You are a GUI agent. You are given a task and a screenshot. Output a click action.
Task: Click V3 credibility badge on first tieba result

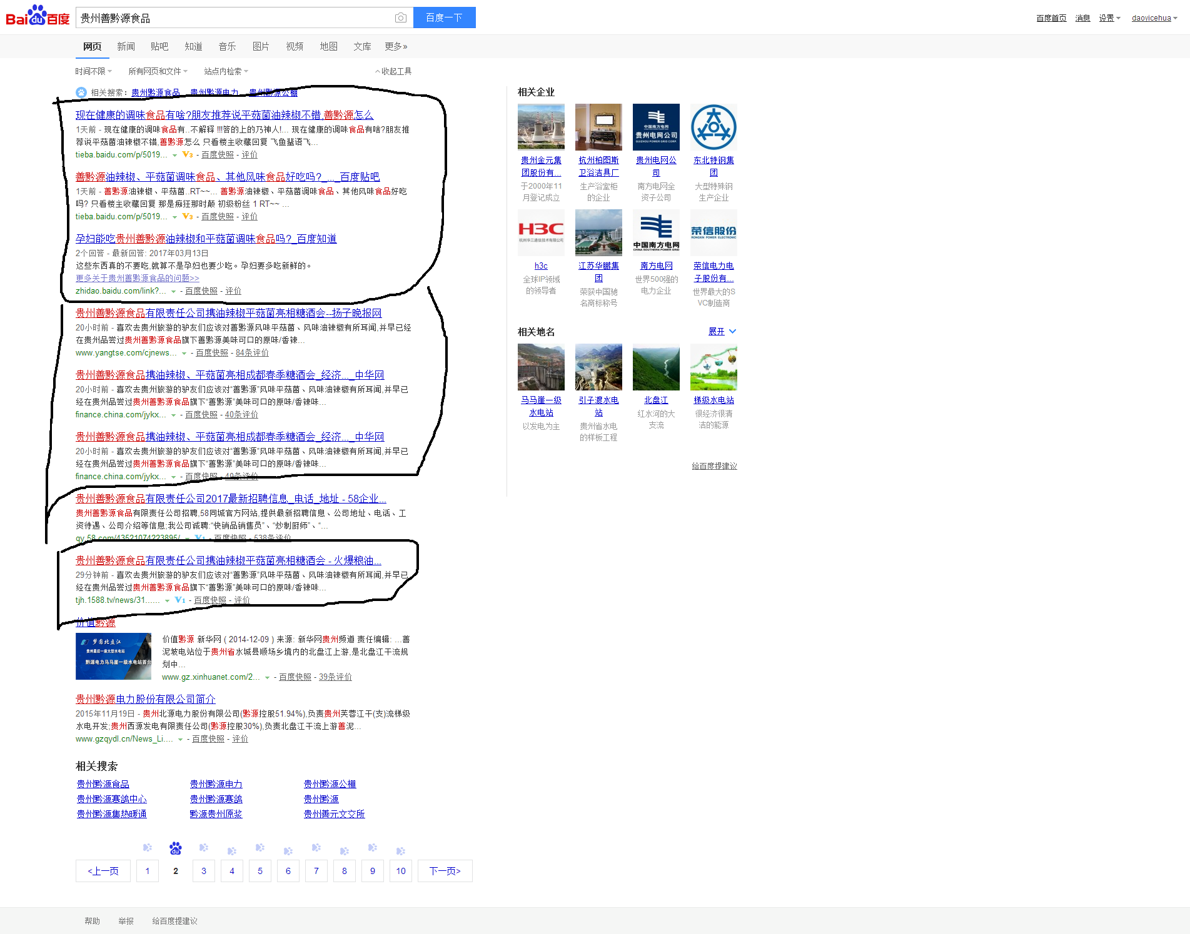tap(188, 154)
